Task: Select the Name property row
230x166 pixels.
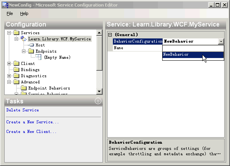Action: click(138, 48)
